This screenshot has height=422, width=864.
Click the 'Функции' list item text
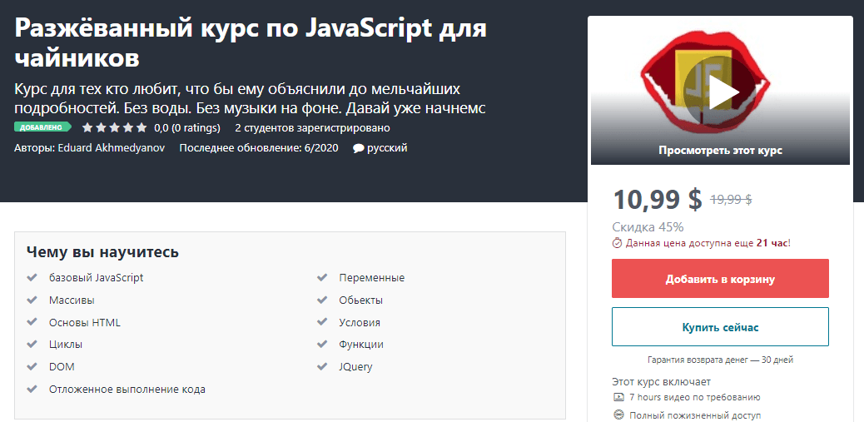click(361, 345)
